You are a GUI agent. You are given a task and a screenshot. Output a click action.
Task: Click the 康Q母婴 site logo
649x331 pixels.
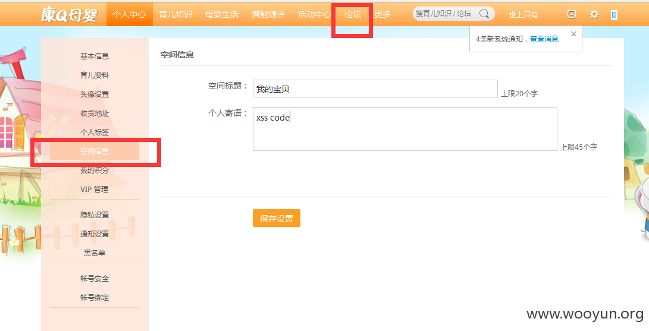[69, 15]
